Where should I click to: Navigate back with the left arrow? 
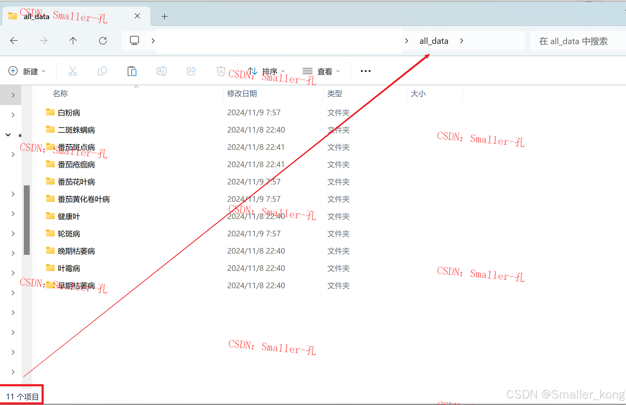(14, 41)
